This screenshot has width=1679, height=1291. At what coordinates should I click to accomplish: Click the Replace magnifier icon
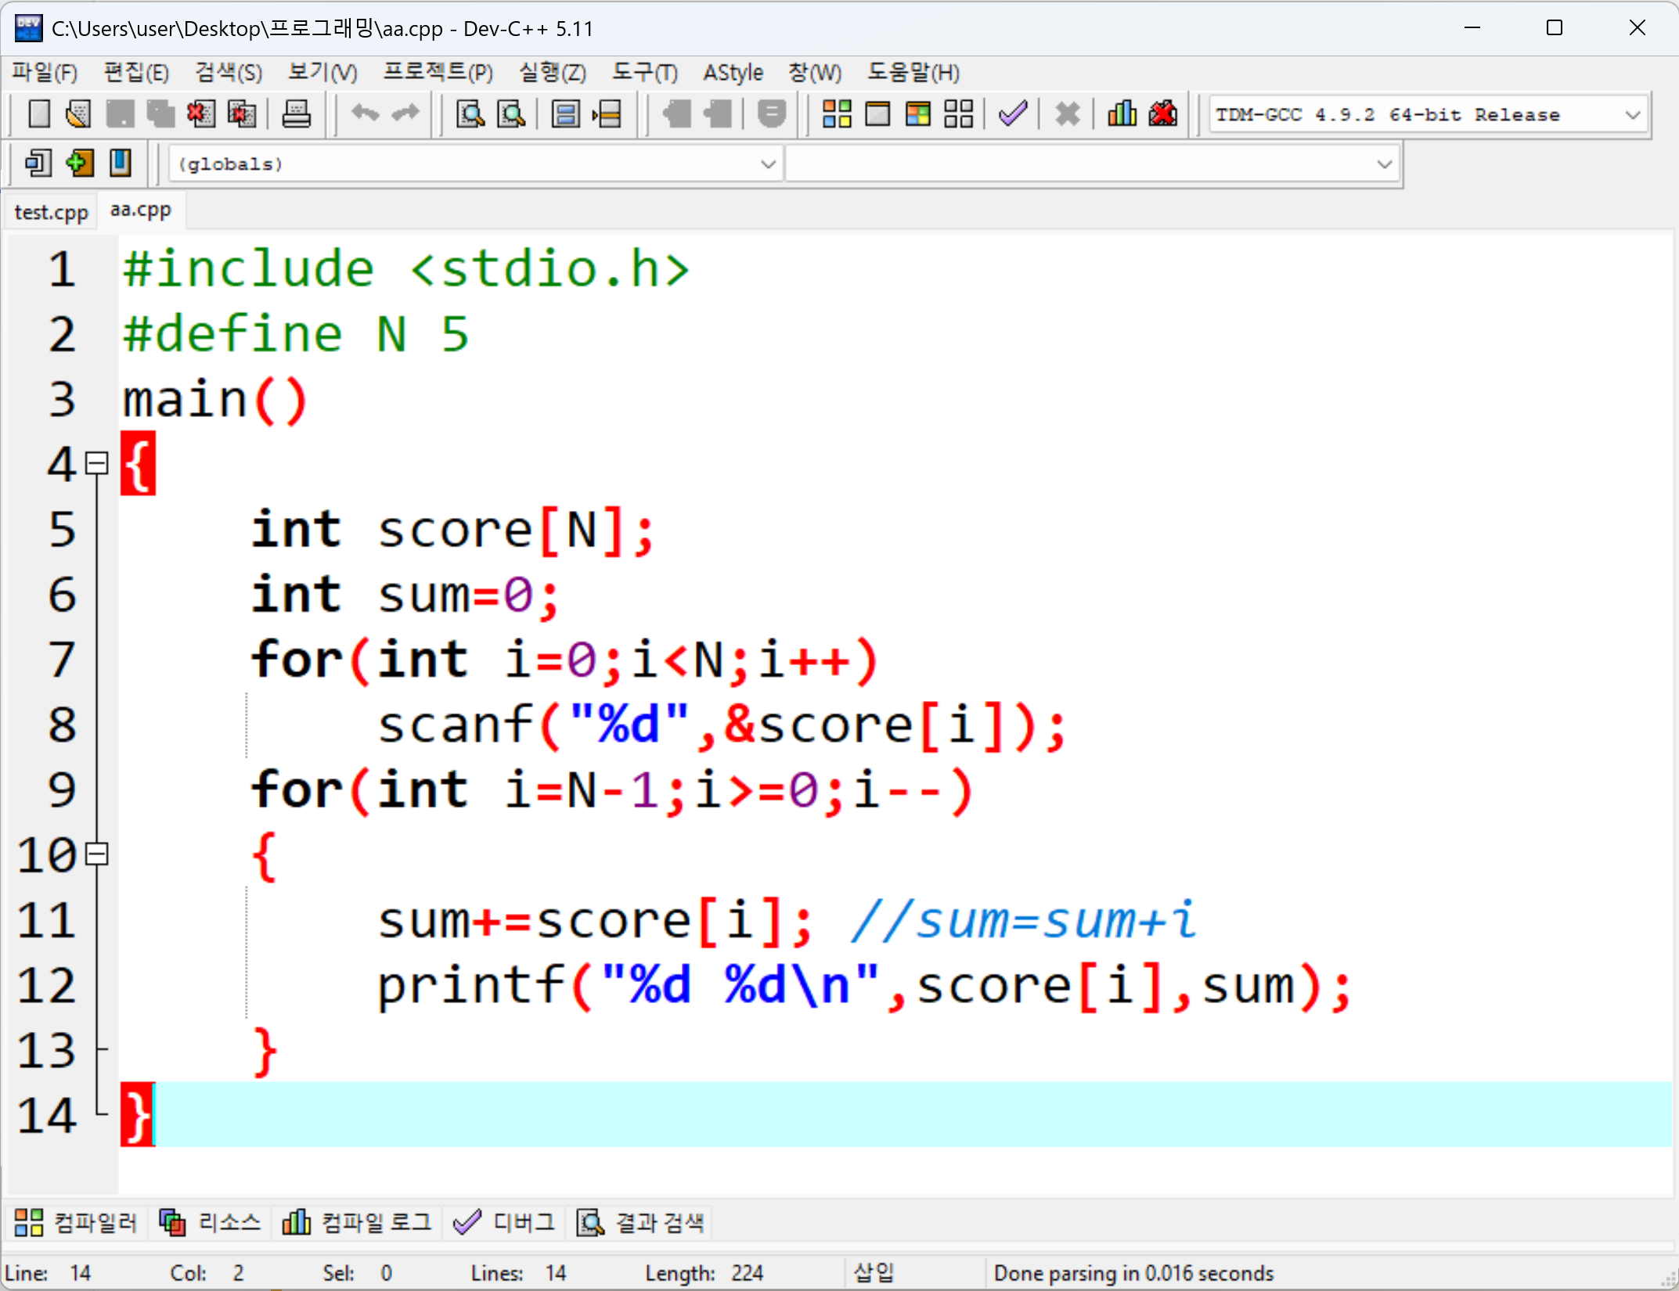(x=512, y=114)
